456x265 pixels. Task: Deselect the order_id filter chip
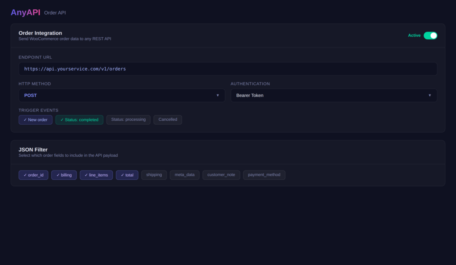(33, 175)
